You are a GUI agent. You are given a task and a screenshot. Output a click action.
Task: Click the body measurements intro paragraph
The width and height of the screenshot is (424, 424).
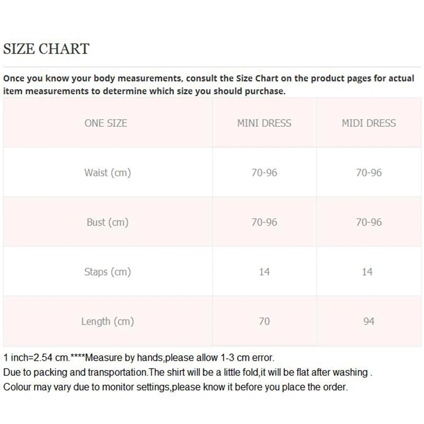tap(208, 84)
